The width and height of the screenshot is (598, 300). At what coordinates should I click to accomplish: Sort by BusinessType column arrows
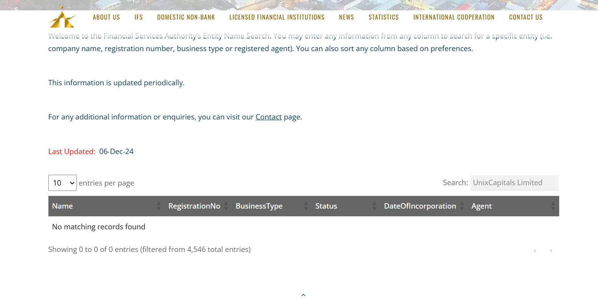click(x=306, y=206)
